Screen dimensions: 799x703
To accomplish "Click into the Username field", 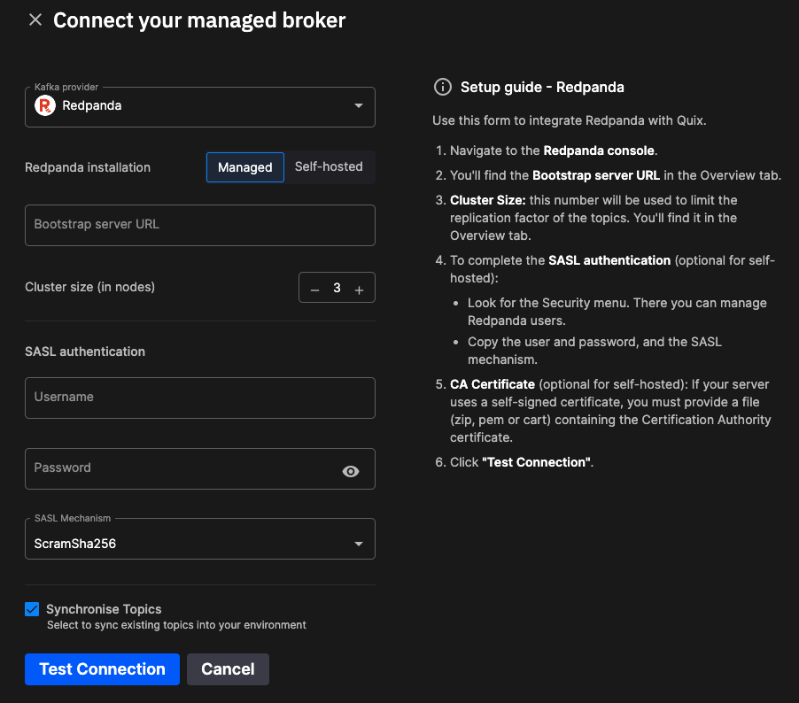I will tap(199, 398).
